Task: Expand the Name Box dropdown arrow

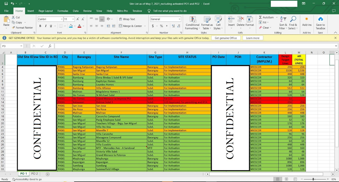Action: 21,46
